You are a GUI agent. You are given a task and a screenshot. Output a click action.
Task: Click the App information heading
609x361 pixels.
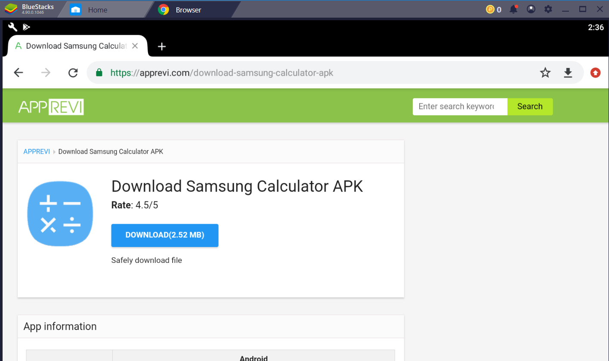[60, 327]
